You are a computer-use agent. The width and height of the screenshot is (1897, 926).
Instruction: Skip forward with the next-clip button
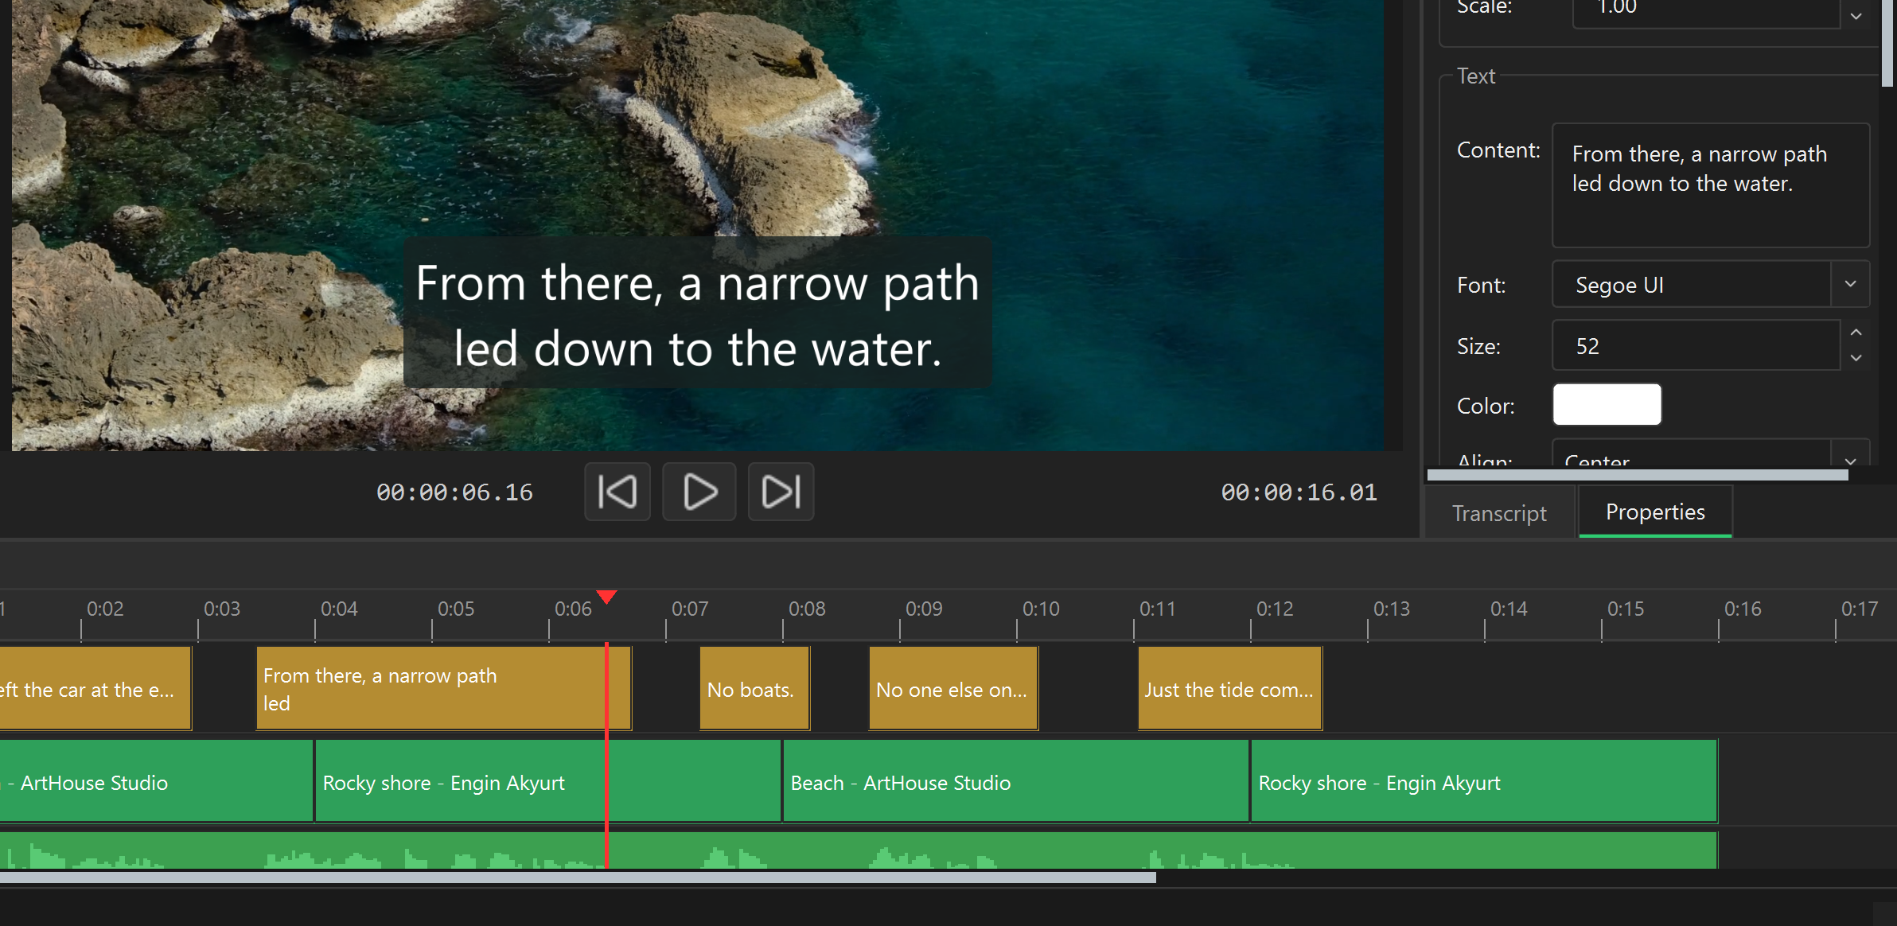click(x=781, y=492)
